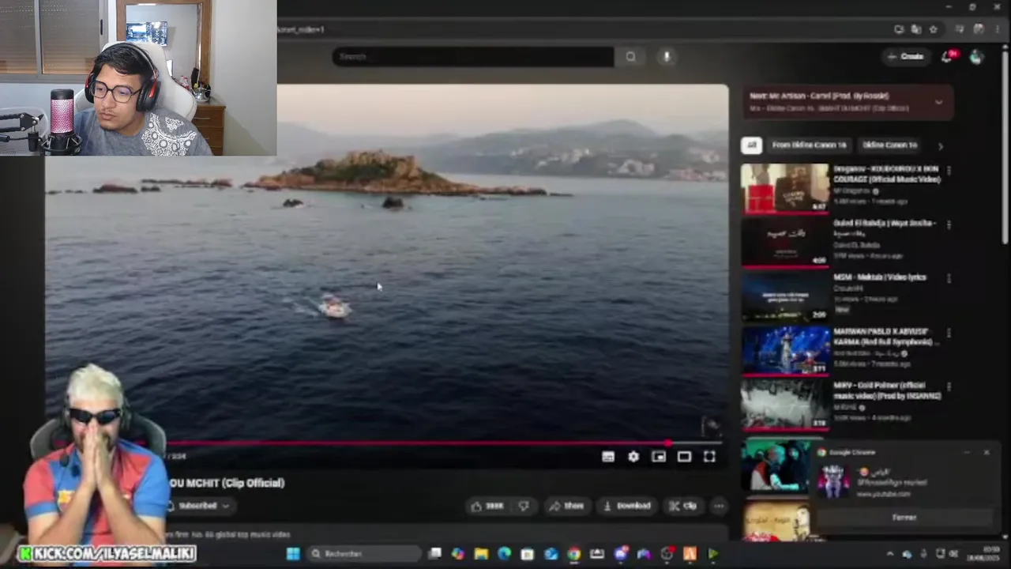The image size is (1011, 569).
Task: Focus the YouTube search field
Action: pyautogui.click(x=472, y=57)
